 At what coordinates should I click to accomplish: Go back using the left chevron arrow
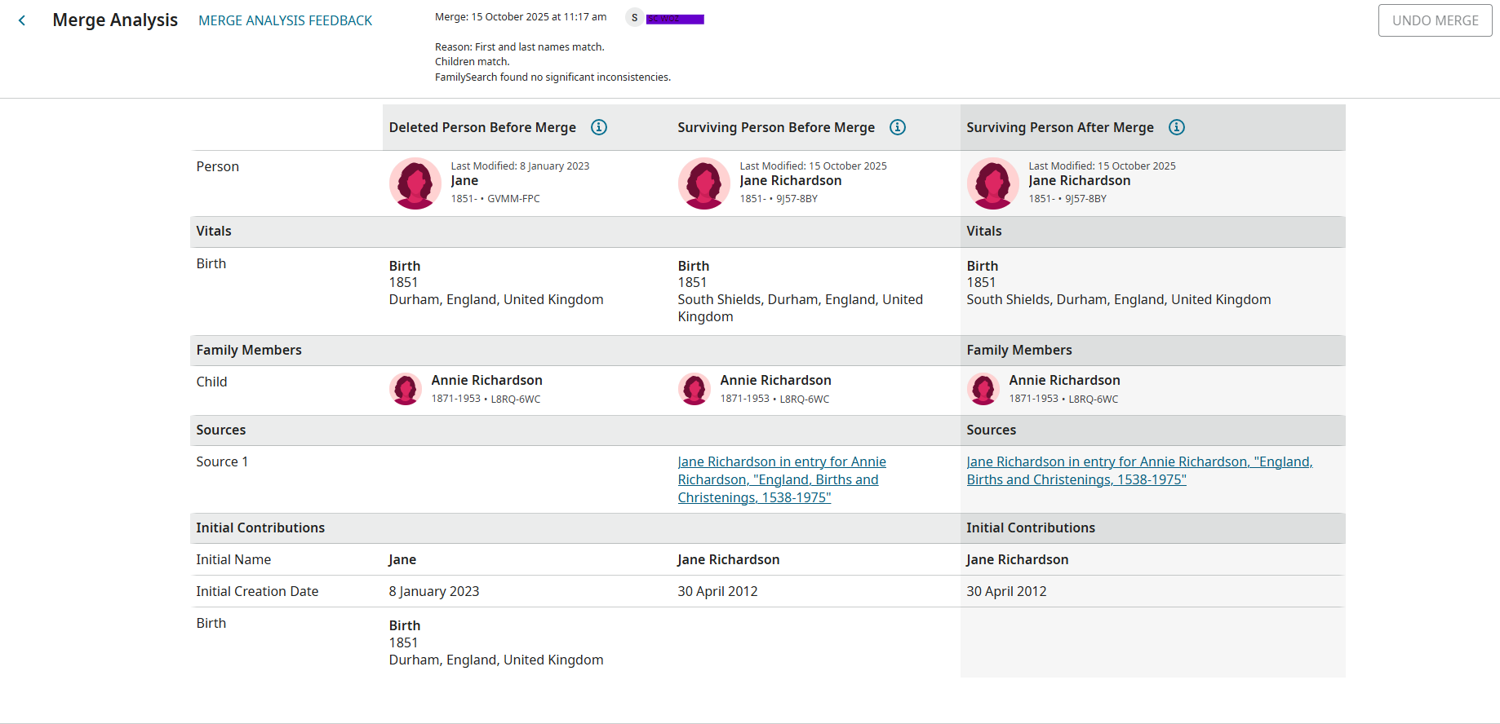(22, 20)
